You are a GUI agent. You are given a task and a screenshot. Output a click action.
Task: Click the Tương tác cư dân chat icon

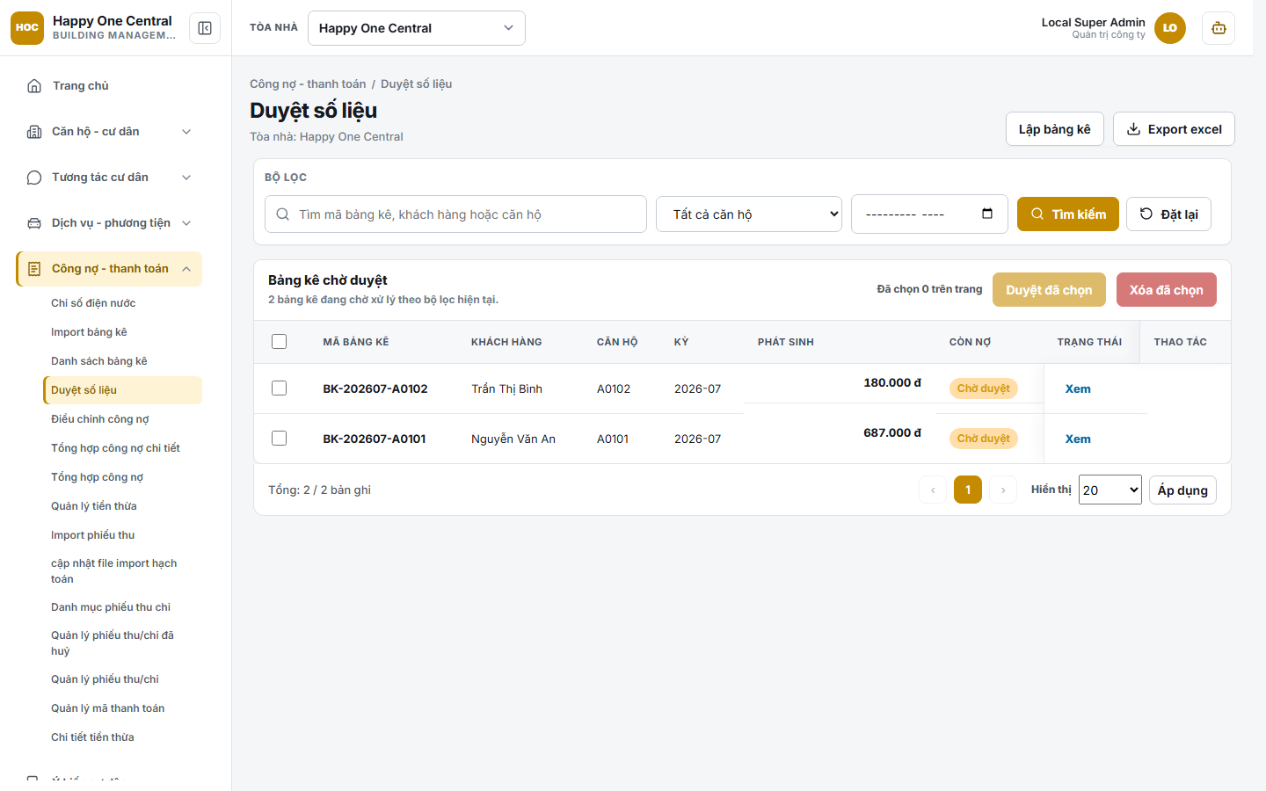click(34, 178)
